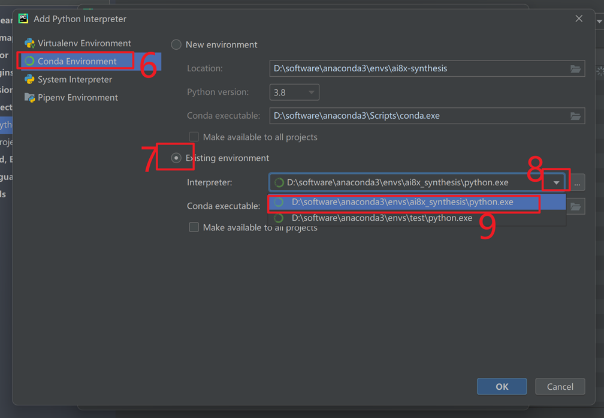Browse for conda.exe under New environment

[x=575, y=116]
